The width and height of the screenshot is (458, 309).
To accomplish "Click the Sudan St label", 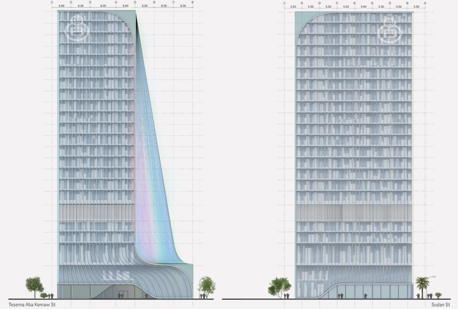I will tap(440, 305).
